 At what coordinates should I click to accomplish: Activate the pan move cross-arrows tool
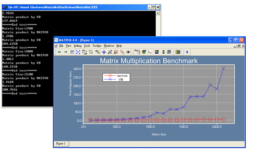click(x=104, y=52)
